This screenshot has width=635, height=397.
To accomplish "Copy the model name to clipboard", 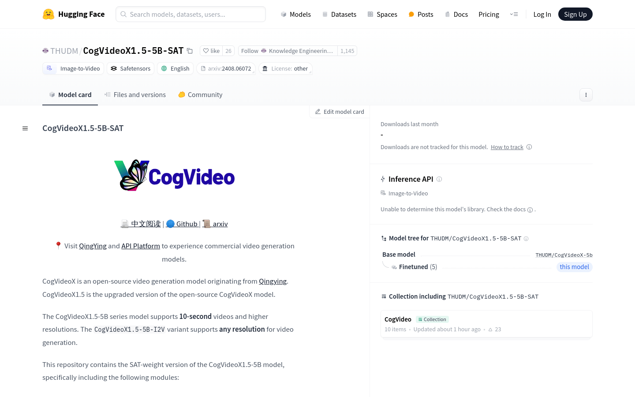I will [190, 51].
